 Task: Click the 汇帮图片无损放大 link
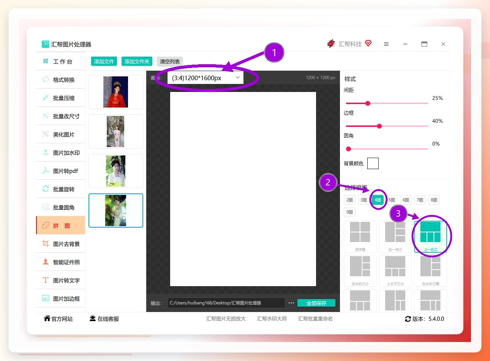coord(226,319)
